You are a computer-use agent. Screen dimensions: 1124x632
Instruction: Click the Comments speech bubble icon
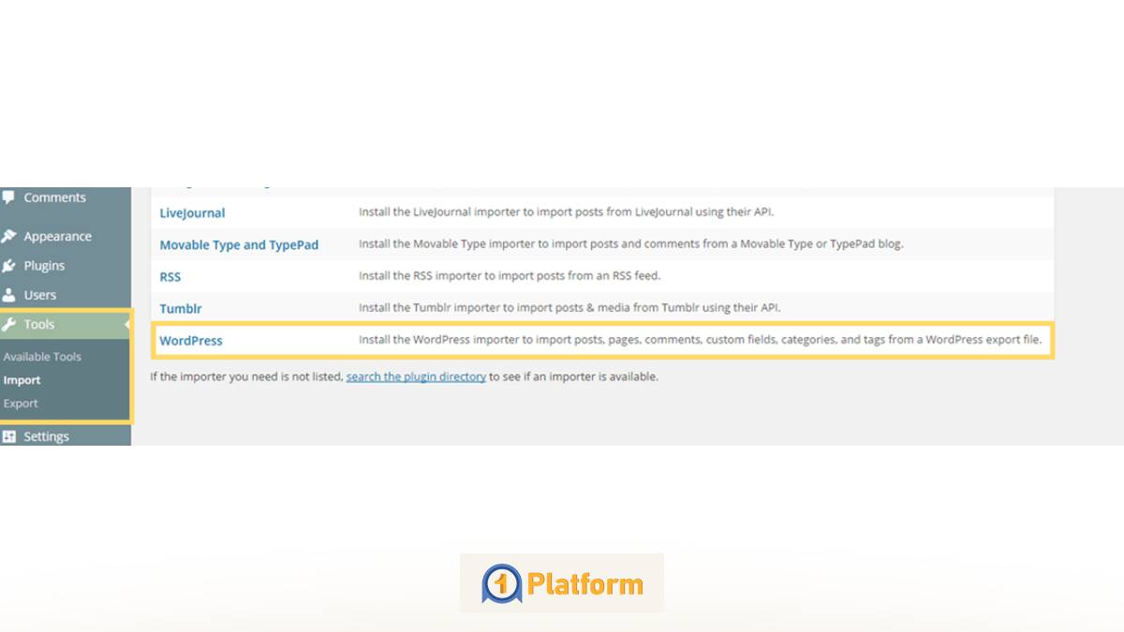coord(8,198)
